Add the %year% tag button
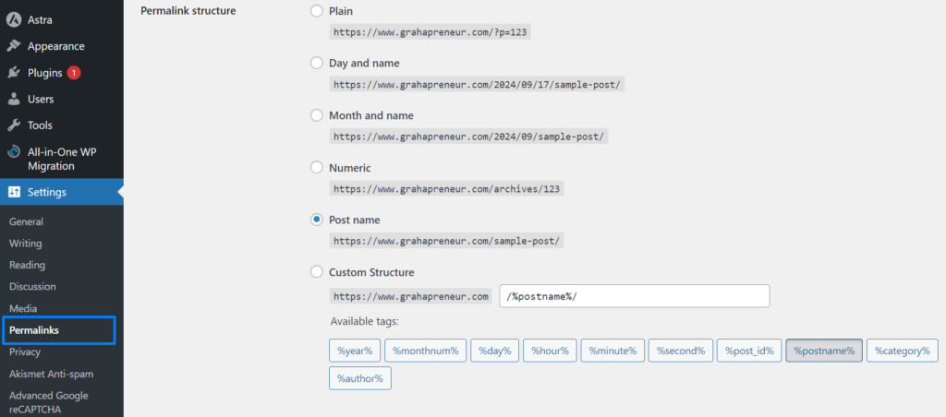Image resolution: width=946 pixels, height=417 pixels. point(355,351)
